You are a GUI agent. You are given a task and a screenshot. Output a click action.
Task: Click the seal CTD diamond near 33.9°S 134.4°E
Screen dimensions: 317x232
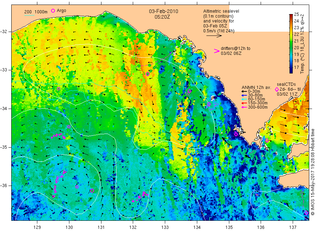tap(209, 104)
